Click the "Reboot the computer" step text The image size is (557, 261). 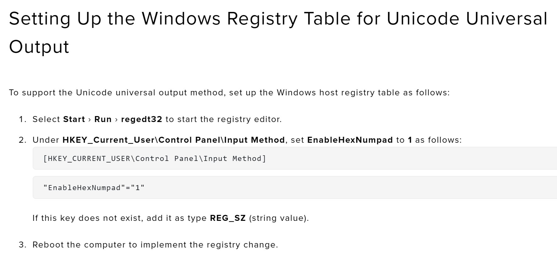click(x=155, y=245)
